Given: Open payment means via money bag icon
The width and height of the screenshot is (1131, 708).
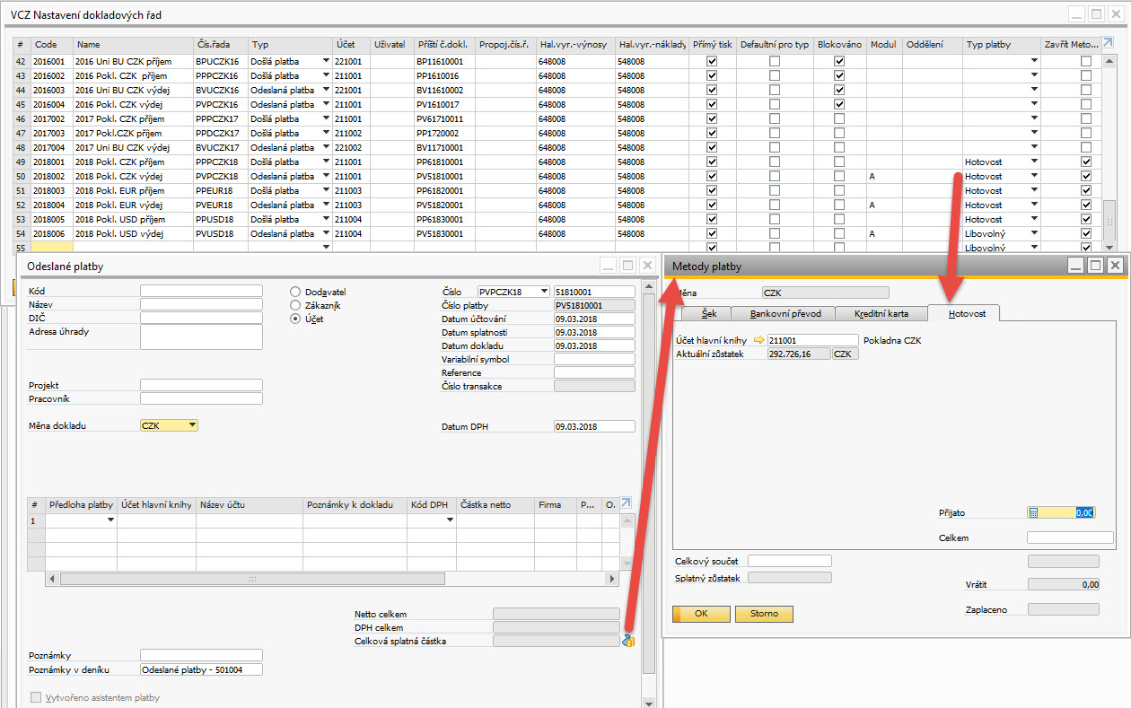Looking at the screenshot, I should (x=628, y=641).
